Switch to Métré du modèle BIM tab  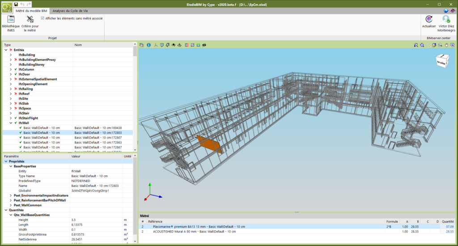pyautogui.click(x=31, y=11)
